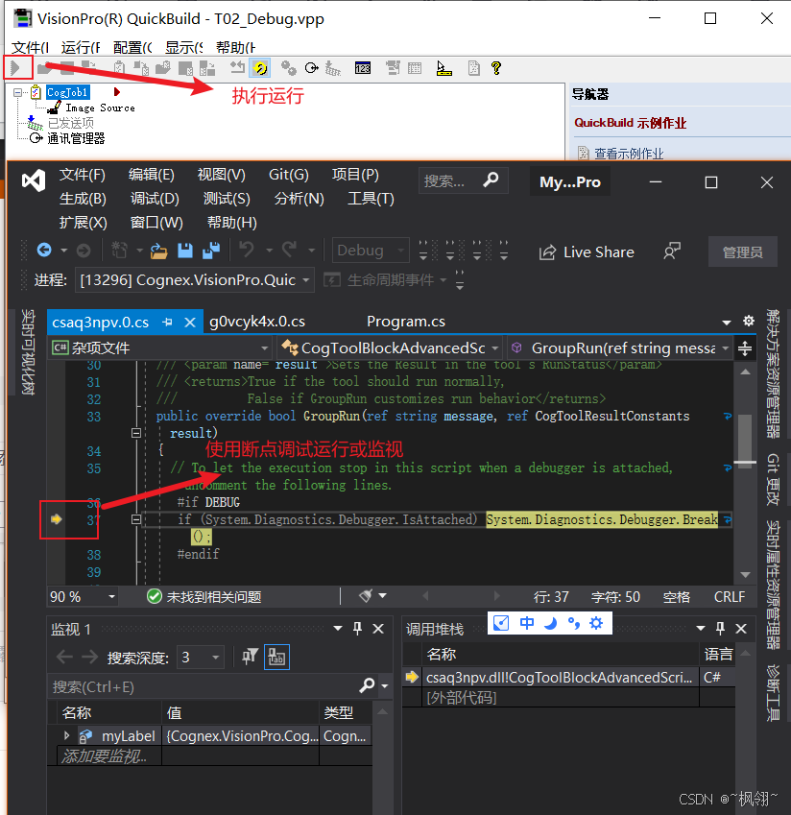Click the send feedback person icon
791x815 pixels.
[671, 252]
